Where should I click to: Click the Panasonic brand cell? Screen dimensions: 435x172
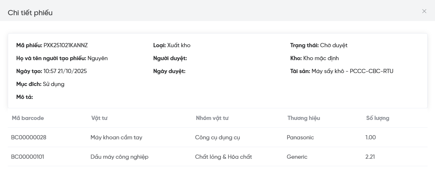[x=300, y=137]
